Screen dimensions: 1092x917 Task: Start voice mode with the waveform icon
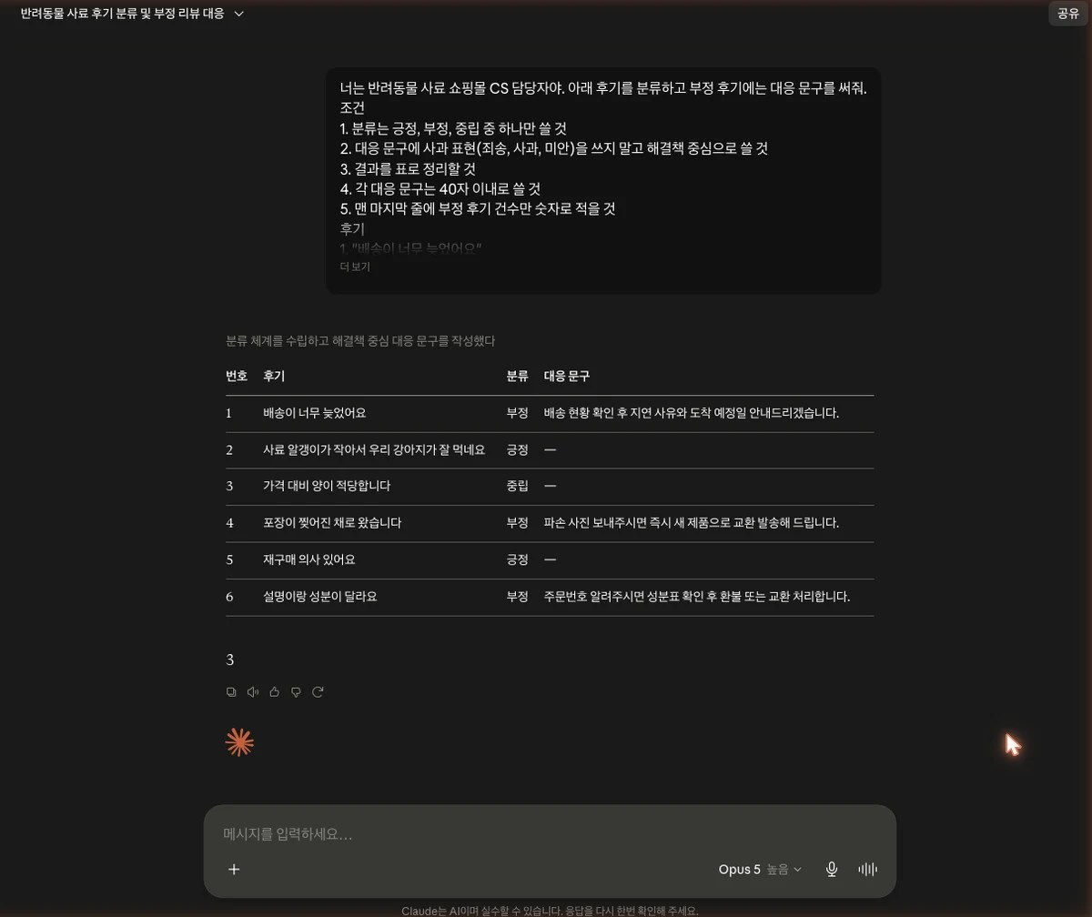pyautogui.click(x=867, y=869)
